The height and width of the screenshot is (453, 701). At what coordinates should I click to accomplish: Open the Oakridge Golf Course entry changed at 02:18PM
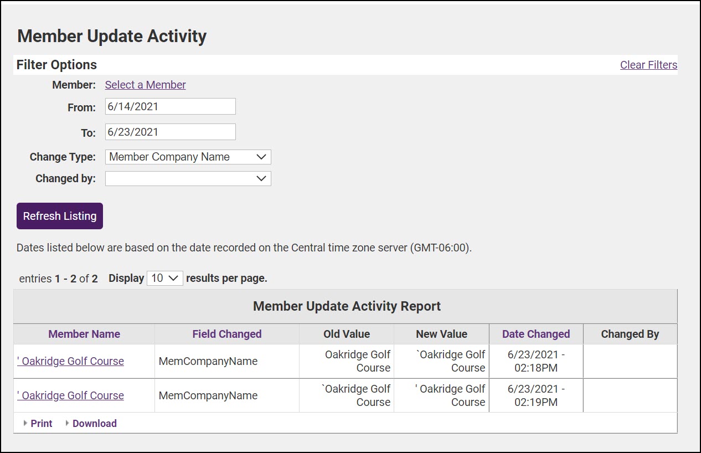tap(70, 361)
